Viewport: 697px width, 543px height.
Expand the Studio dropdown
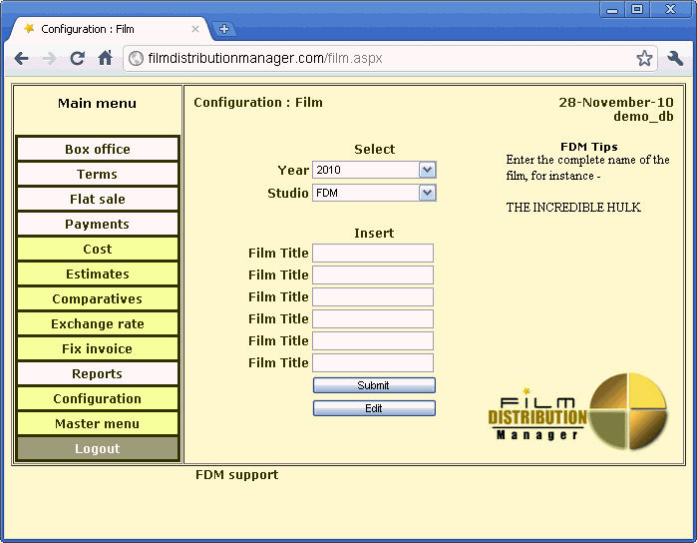[427, 193]
